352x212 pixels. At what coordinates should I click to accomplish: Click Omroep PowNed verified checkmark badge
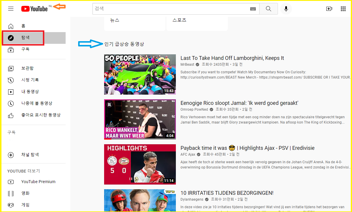211,110
